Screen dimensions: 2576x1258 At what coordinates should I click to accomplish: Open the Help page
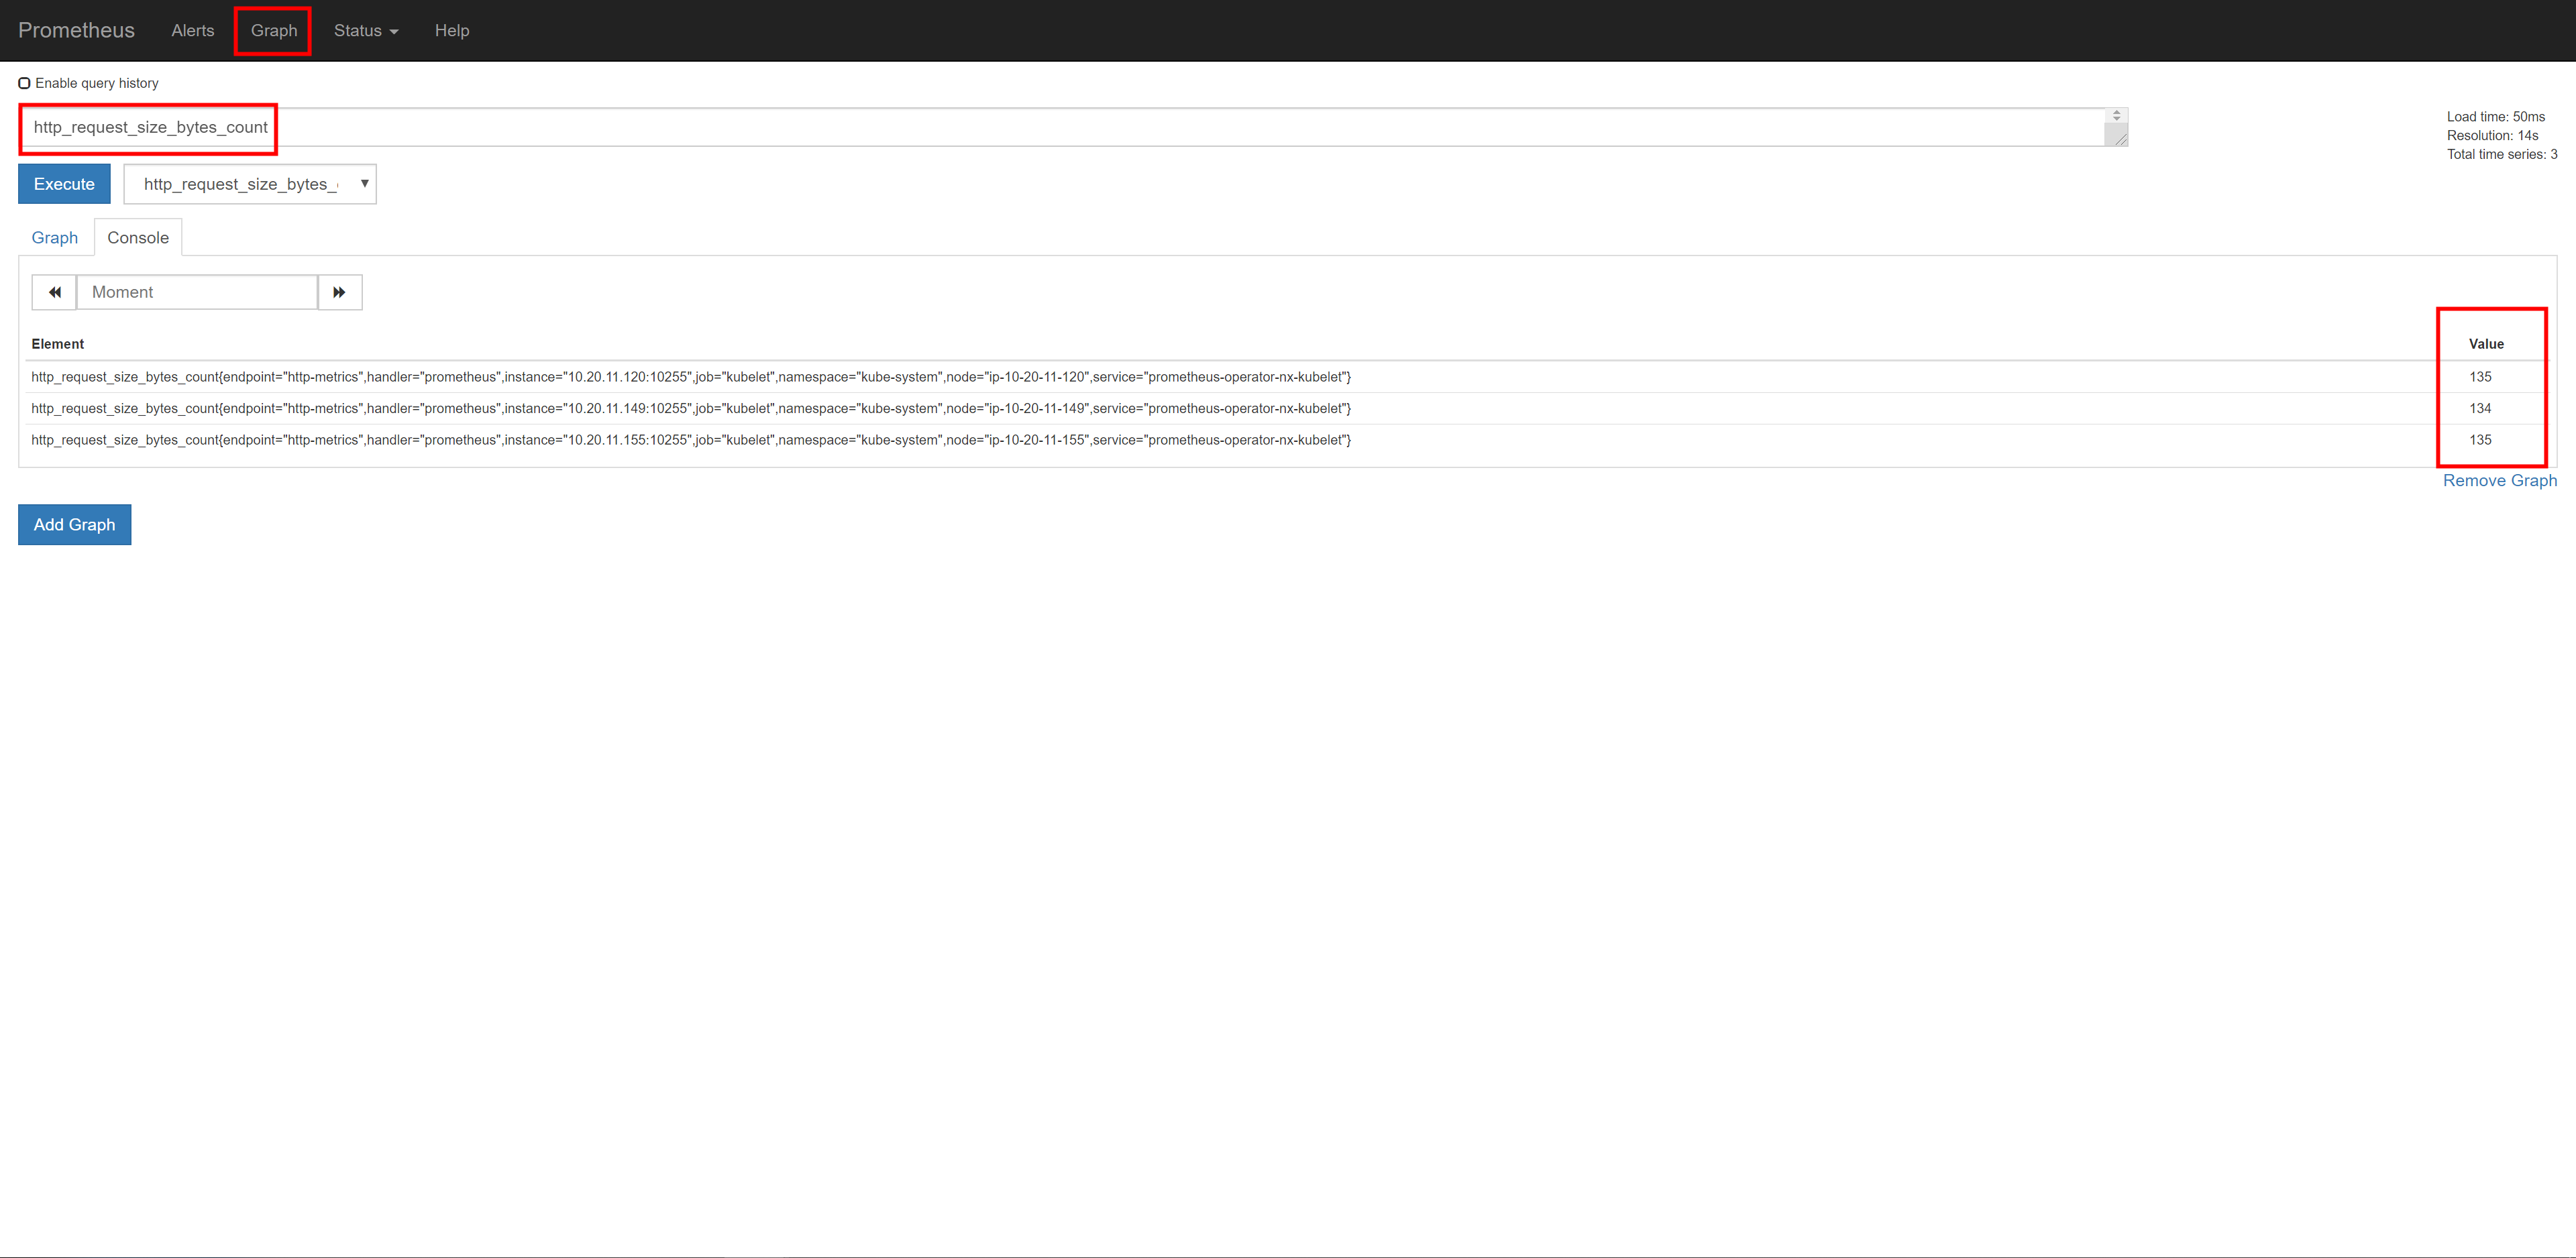point(452,30)
